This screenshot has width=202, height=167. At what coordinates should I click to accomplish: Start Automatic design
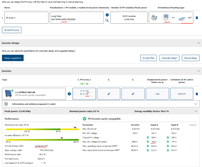click(169, 58)
